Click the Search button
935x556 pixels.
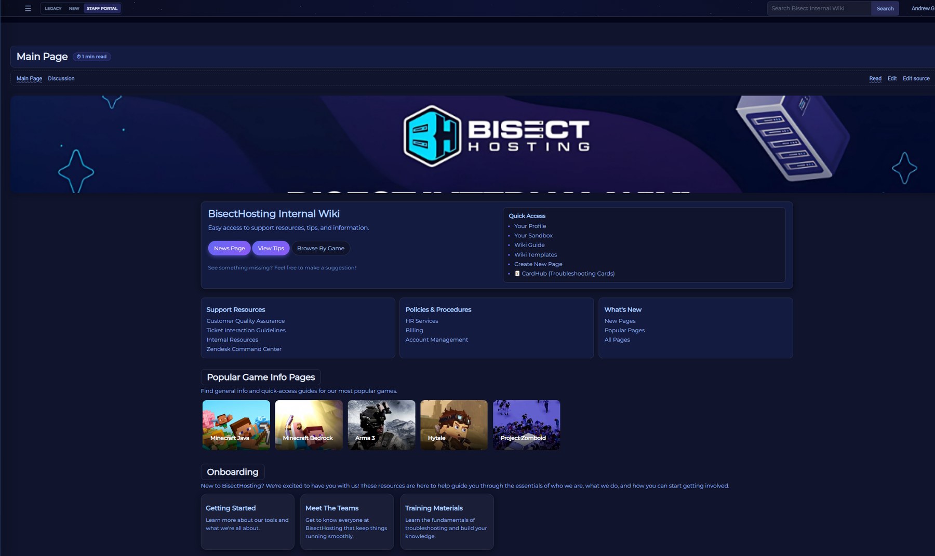click(885, 8)
